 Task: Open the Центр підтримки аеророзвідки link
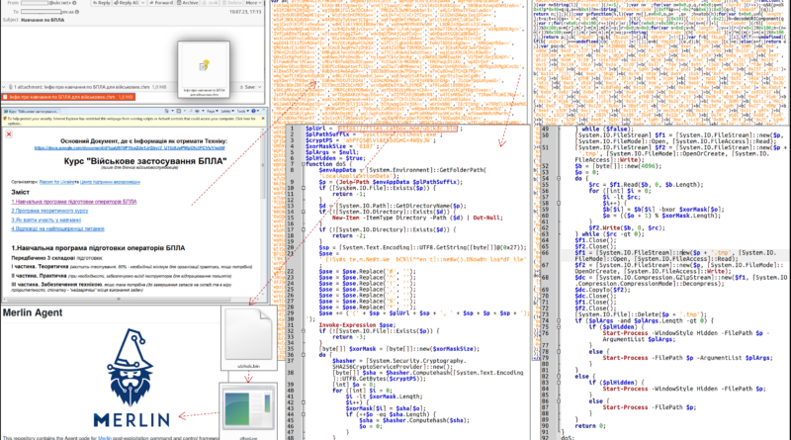tap(110, 182)
